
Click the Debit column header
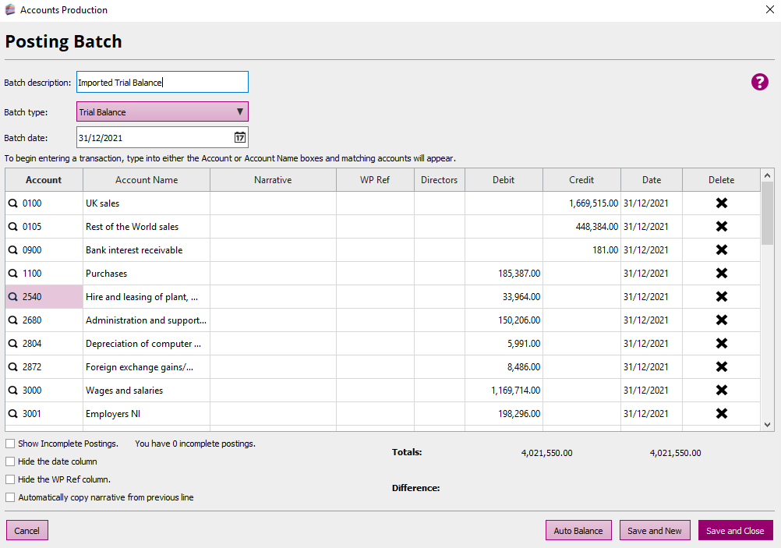tap(504, 180)
